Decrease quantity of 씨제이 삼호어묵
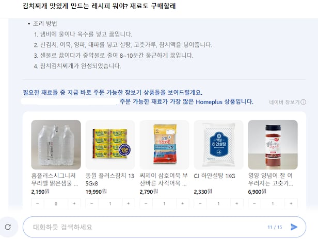318x240 pixels. [x=146, y=203]
